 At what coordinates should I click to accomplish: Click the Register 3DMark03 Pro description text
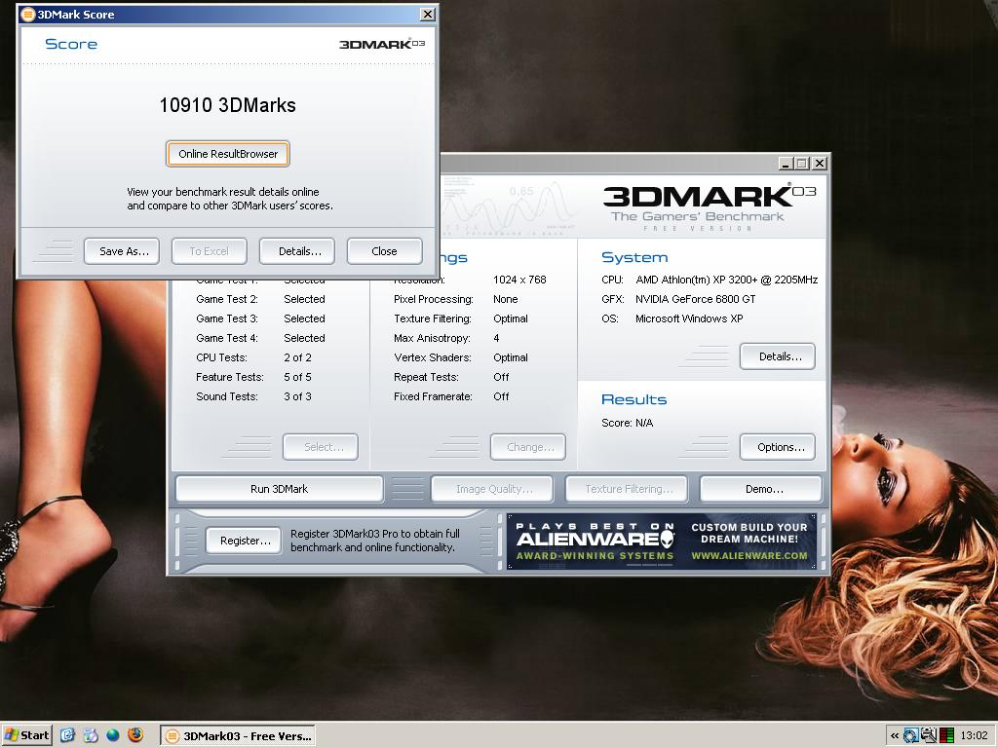click(375, 541)
